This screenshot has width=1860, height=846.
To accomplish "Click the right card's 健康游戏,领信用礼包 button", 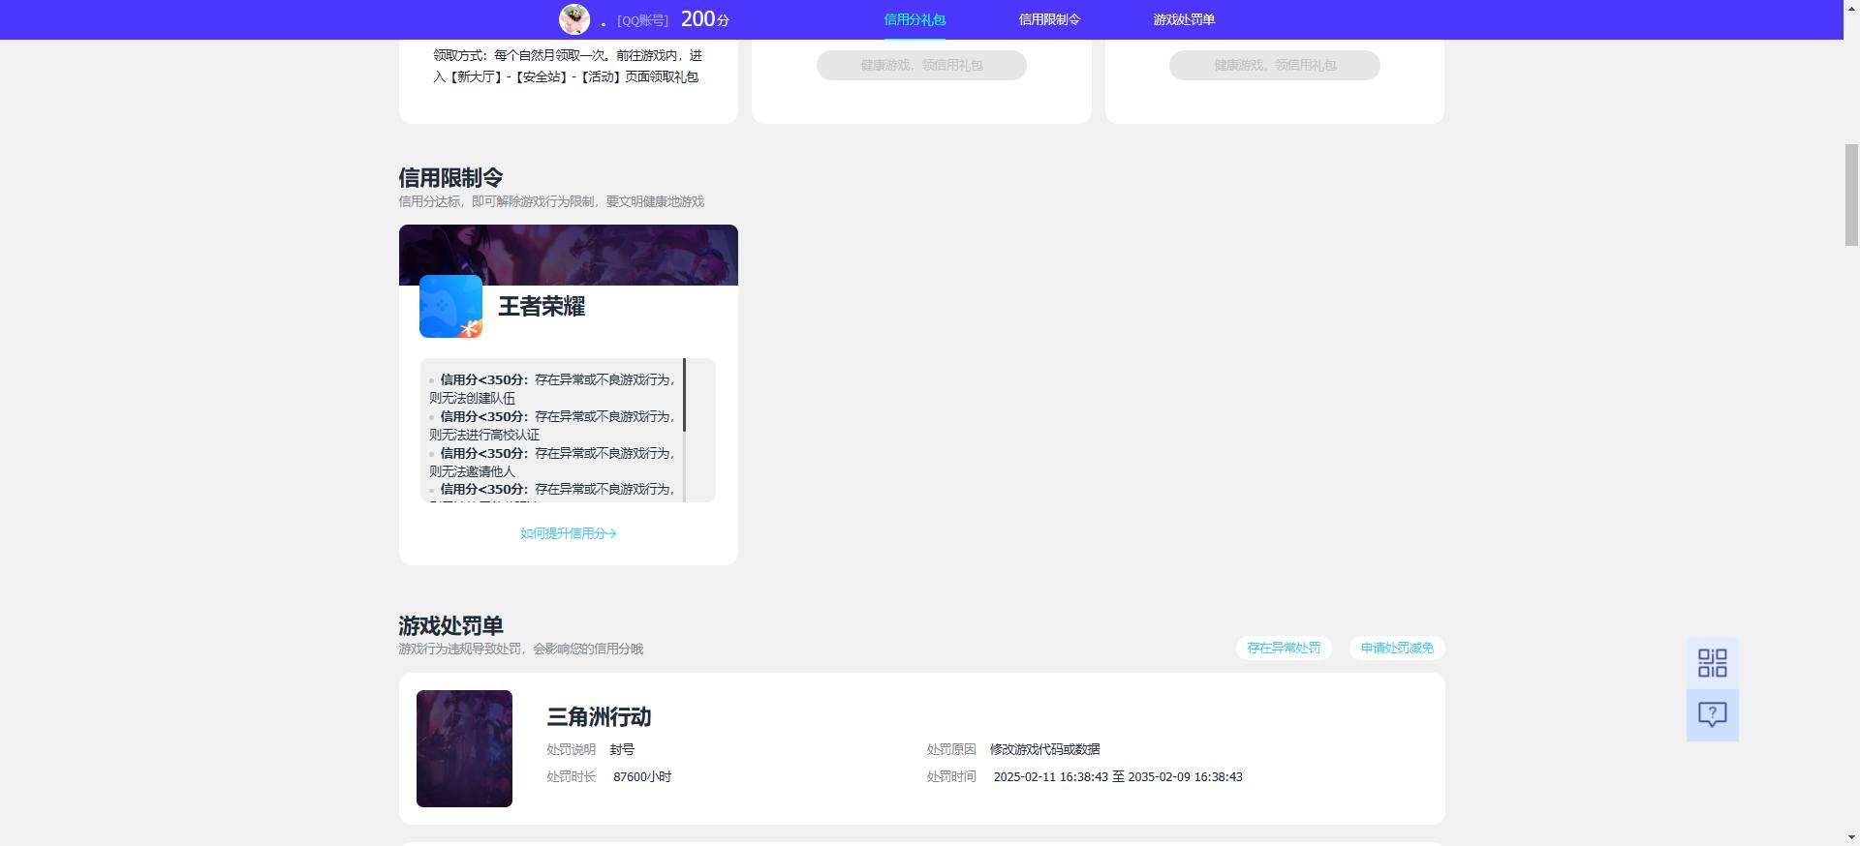I will 1275,65.
